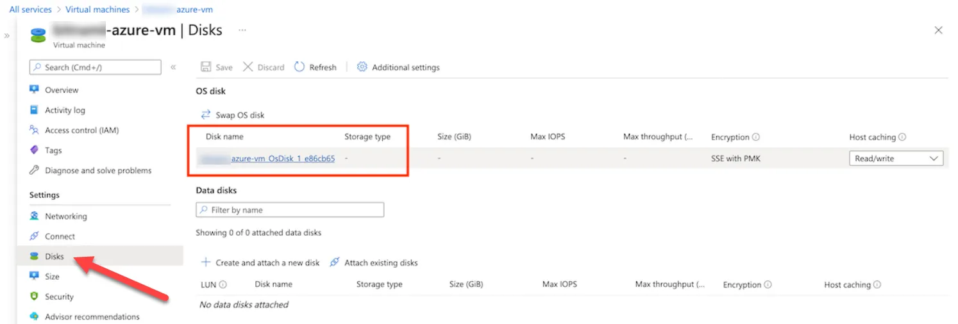This screenshot has width=958, height=324.
Task: Click the Size monitor icon
Action: click(35, 276)
